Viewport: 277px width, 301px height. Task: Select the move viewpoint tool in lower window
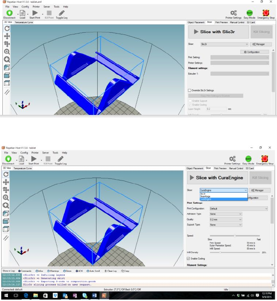point(6,182)
